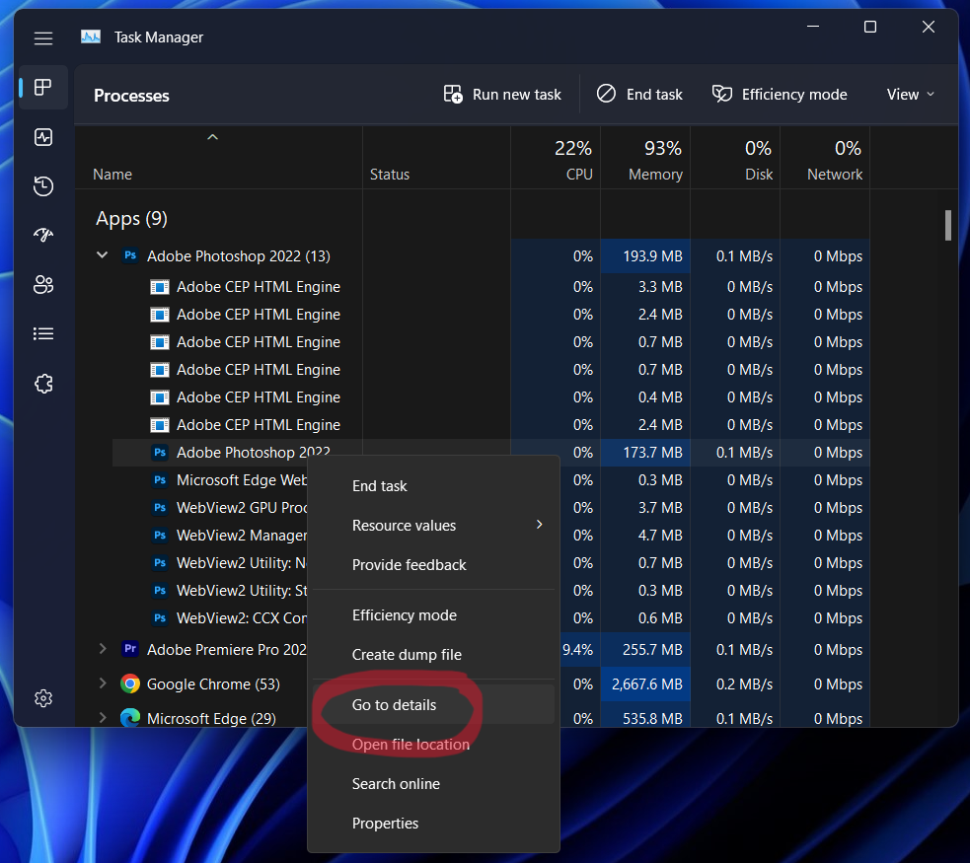Click End task toolbar button

click(639, 95)
